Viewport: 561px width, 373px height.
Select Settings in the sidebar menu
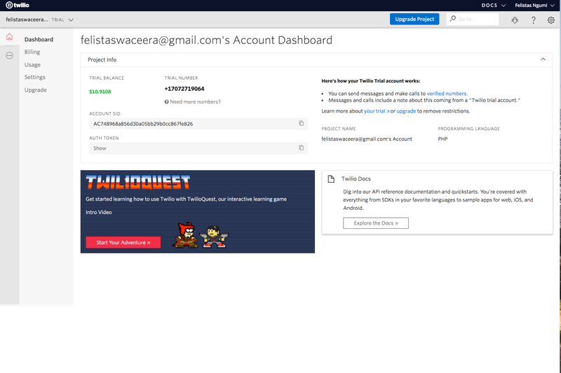tap(35, 77)
